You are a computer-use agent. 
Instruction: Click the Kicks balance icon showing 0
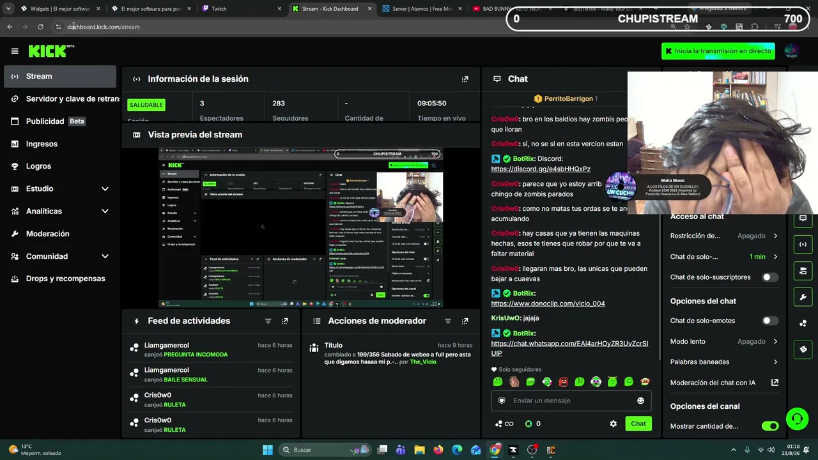(x=532, y=424)
